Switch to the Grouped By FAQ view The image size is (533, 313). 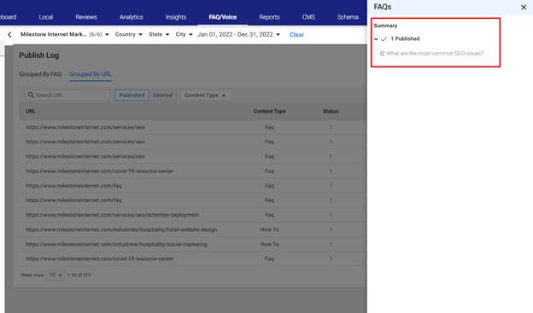tap(40, 74)
